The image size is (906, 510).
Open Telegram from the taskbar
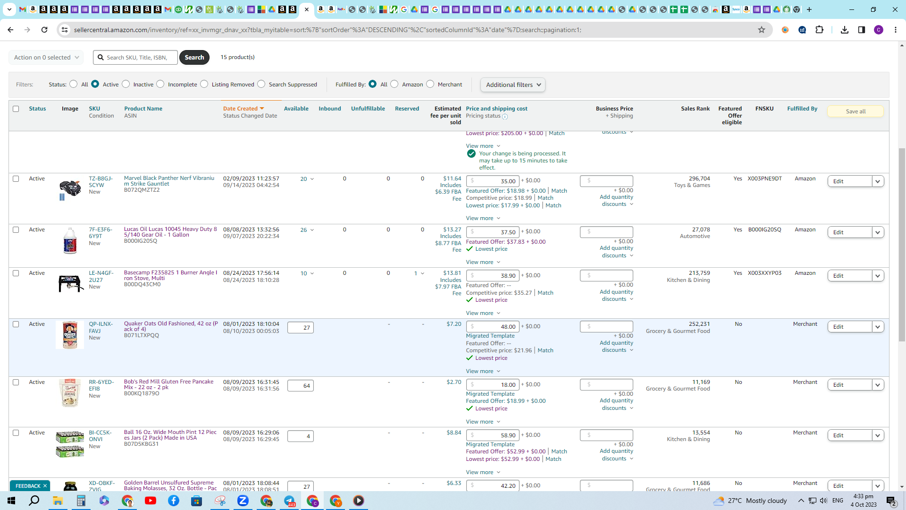(289, 501)
